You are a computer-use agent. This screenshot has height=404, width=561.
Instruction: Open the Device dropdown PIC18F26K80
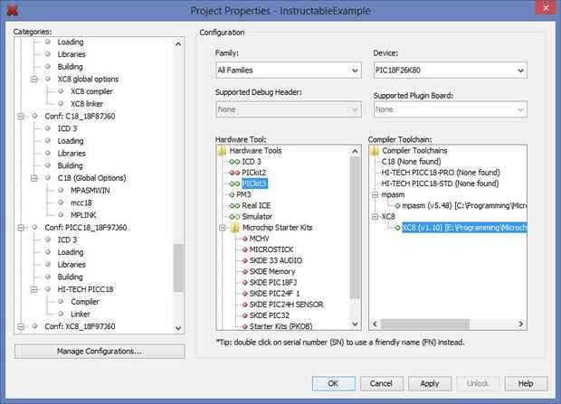(x=450, y=70)
